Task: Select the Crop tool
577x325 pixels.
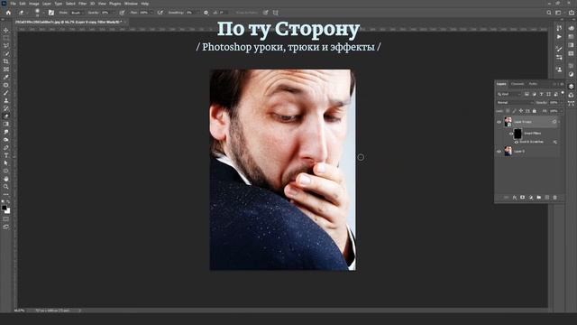Action: (x=6, y=61)
